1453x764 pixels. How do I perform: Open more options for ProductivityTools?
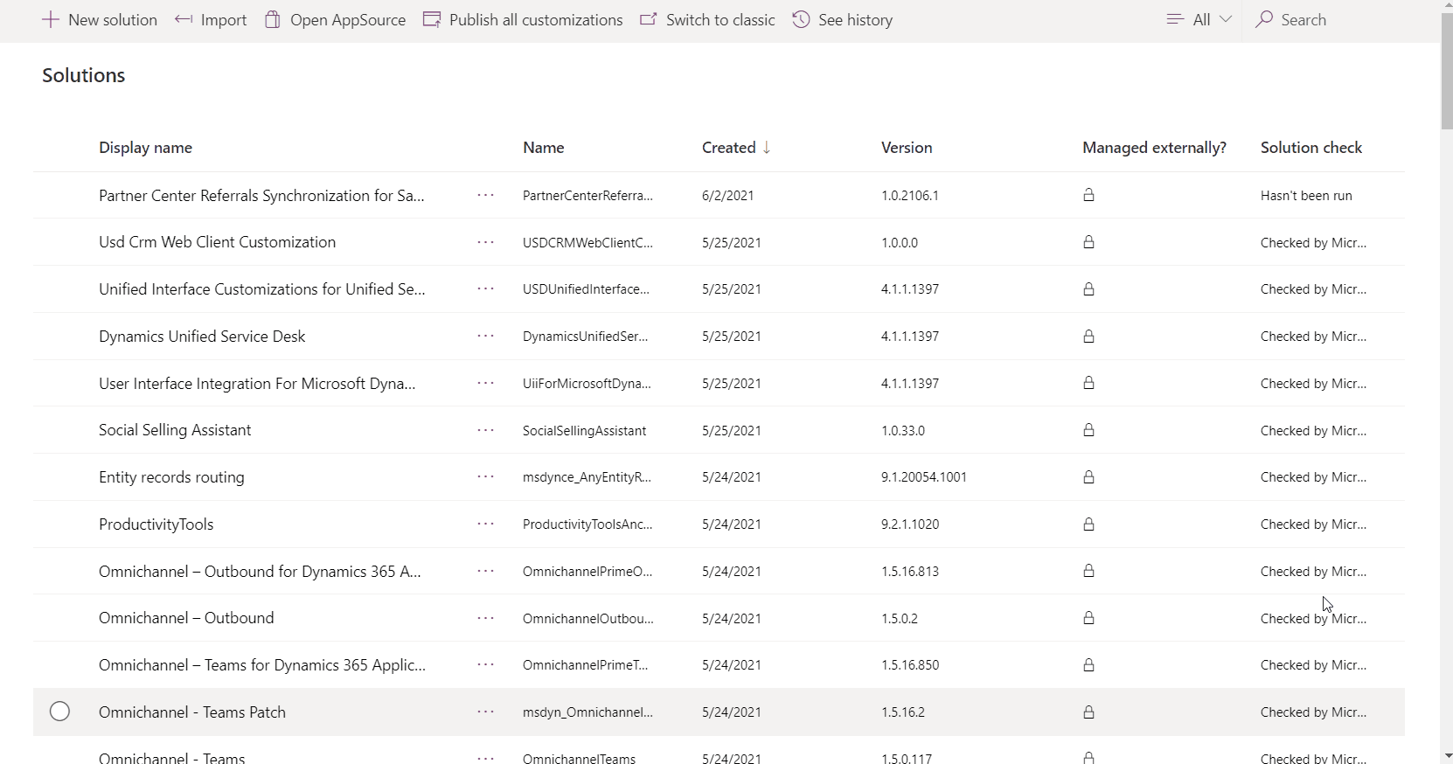[x=486, y=524]
